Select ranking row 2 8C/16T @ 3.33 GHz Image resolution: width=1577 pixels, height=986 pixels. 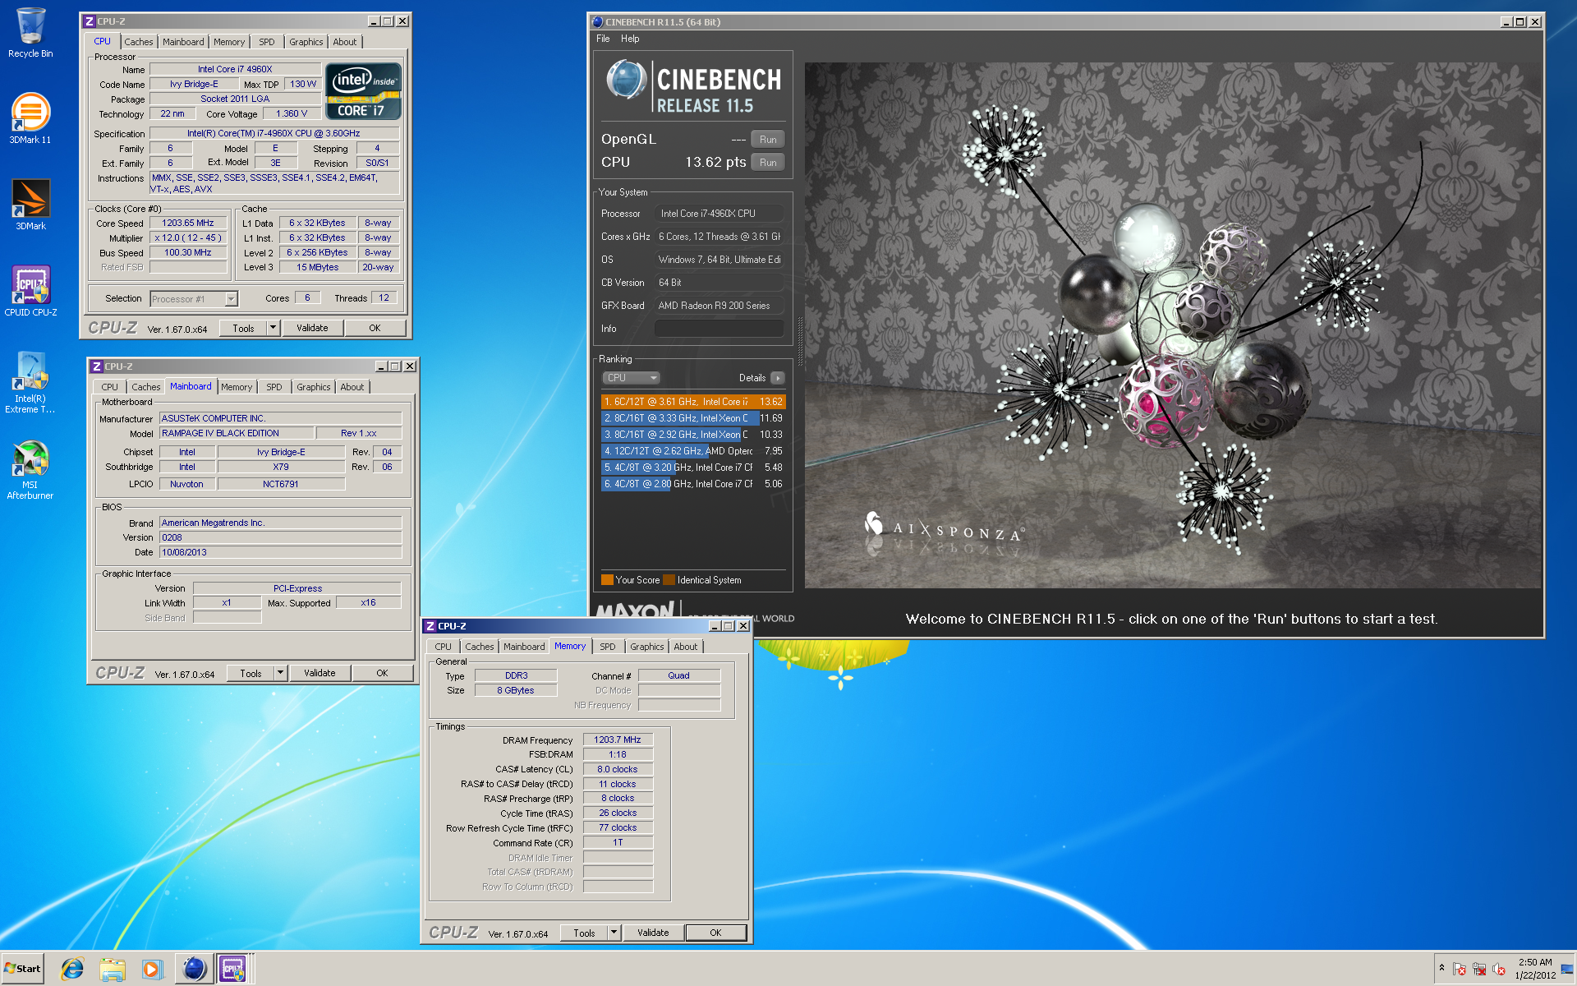coord(693,418)
